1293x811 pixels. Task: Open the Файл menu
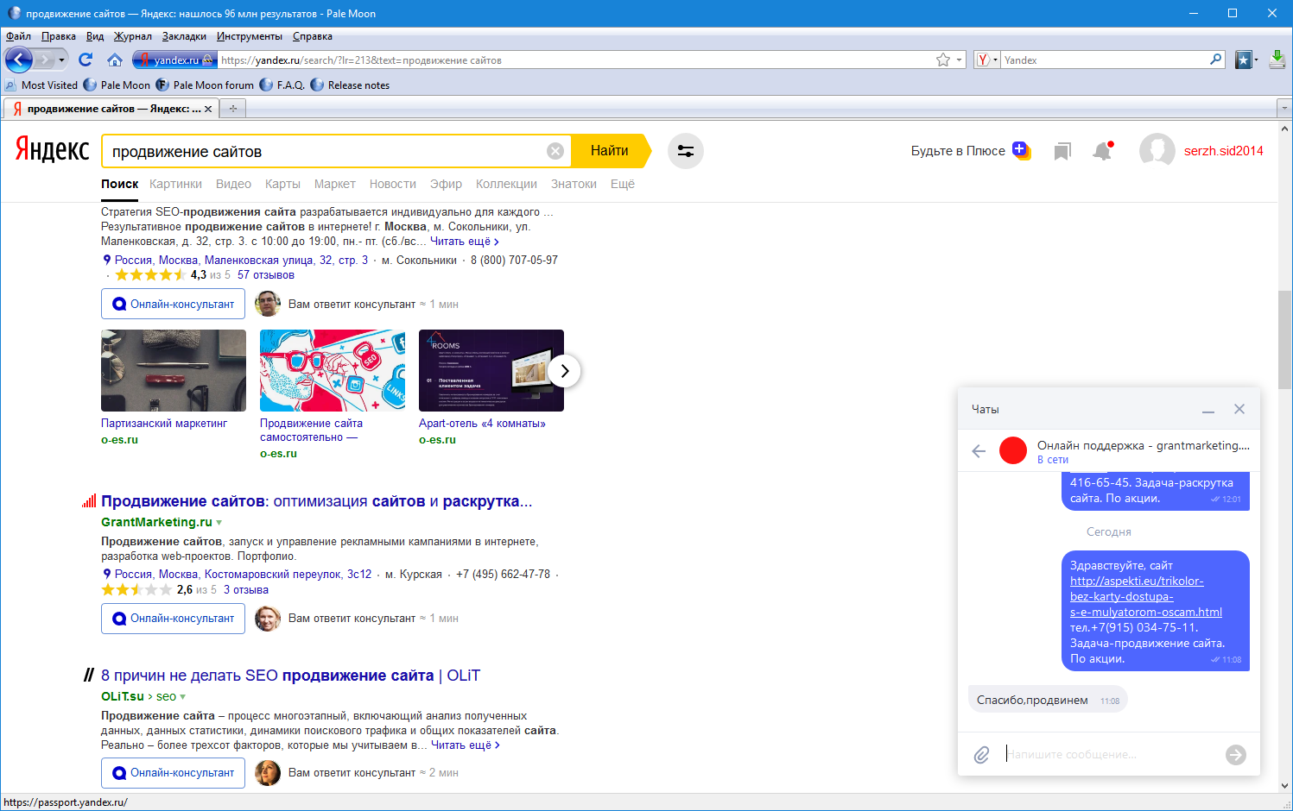click(18, 36)
